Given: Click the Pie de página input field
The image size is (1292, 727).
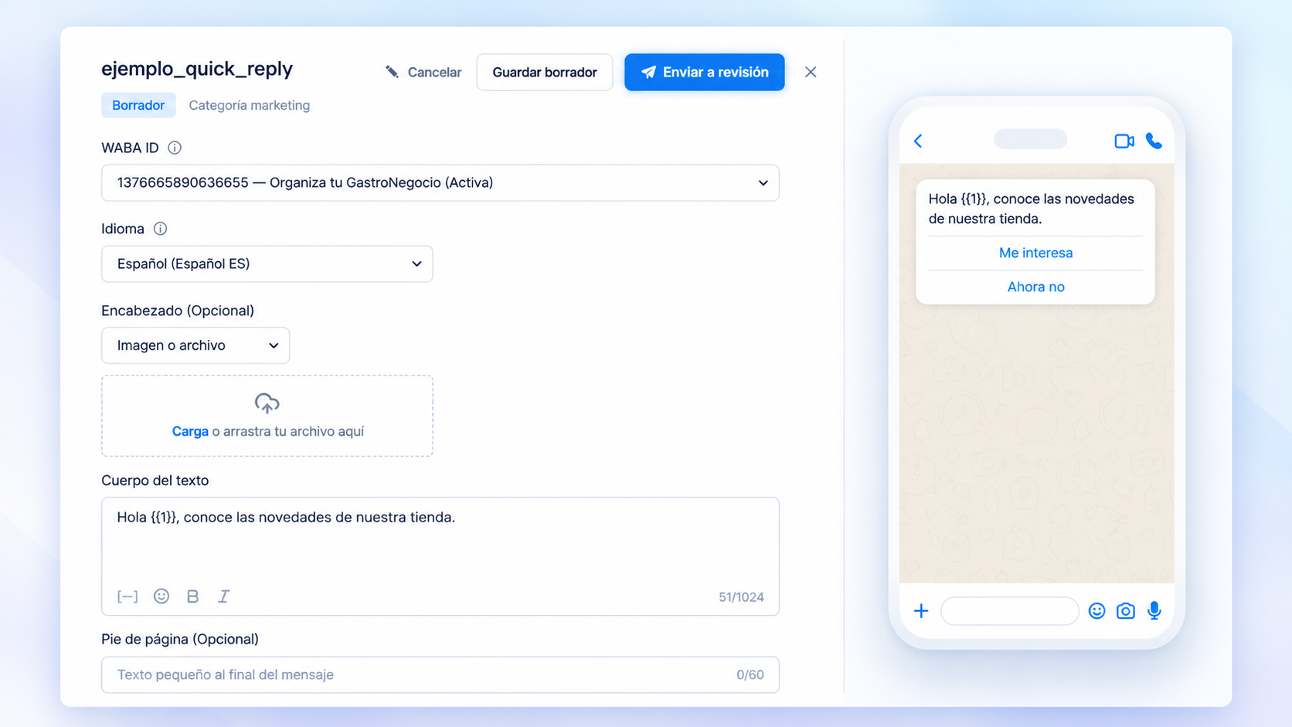Looking at the screenshot, I should (440, 675).
